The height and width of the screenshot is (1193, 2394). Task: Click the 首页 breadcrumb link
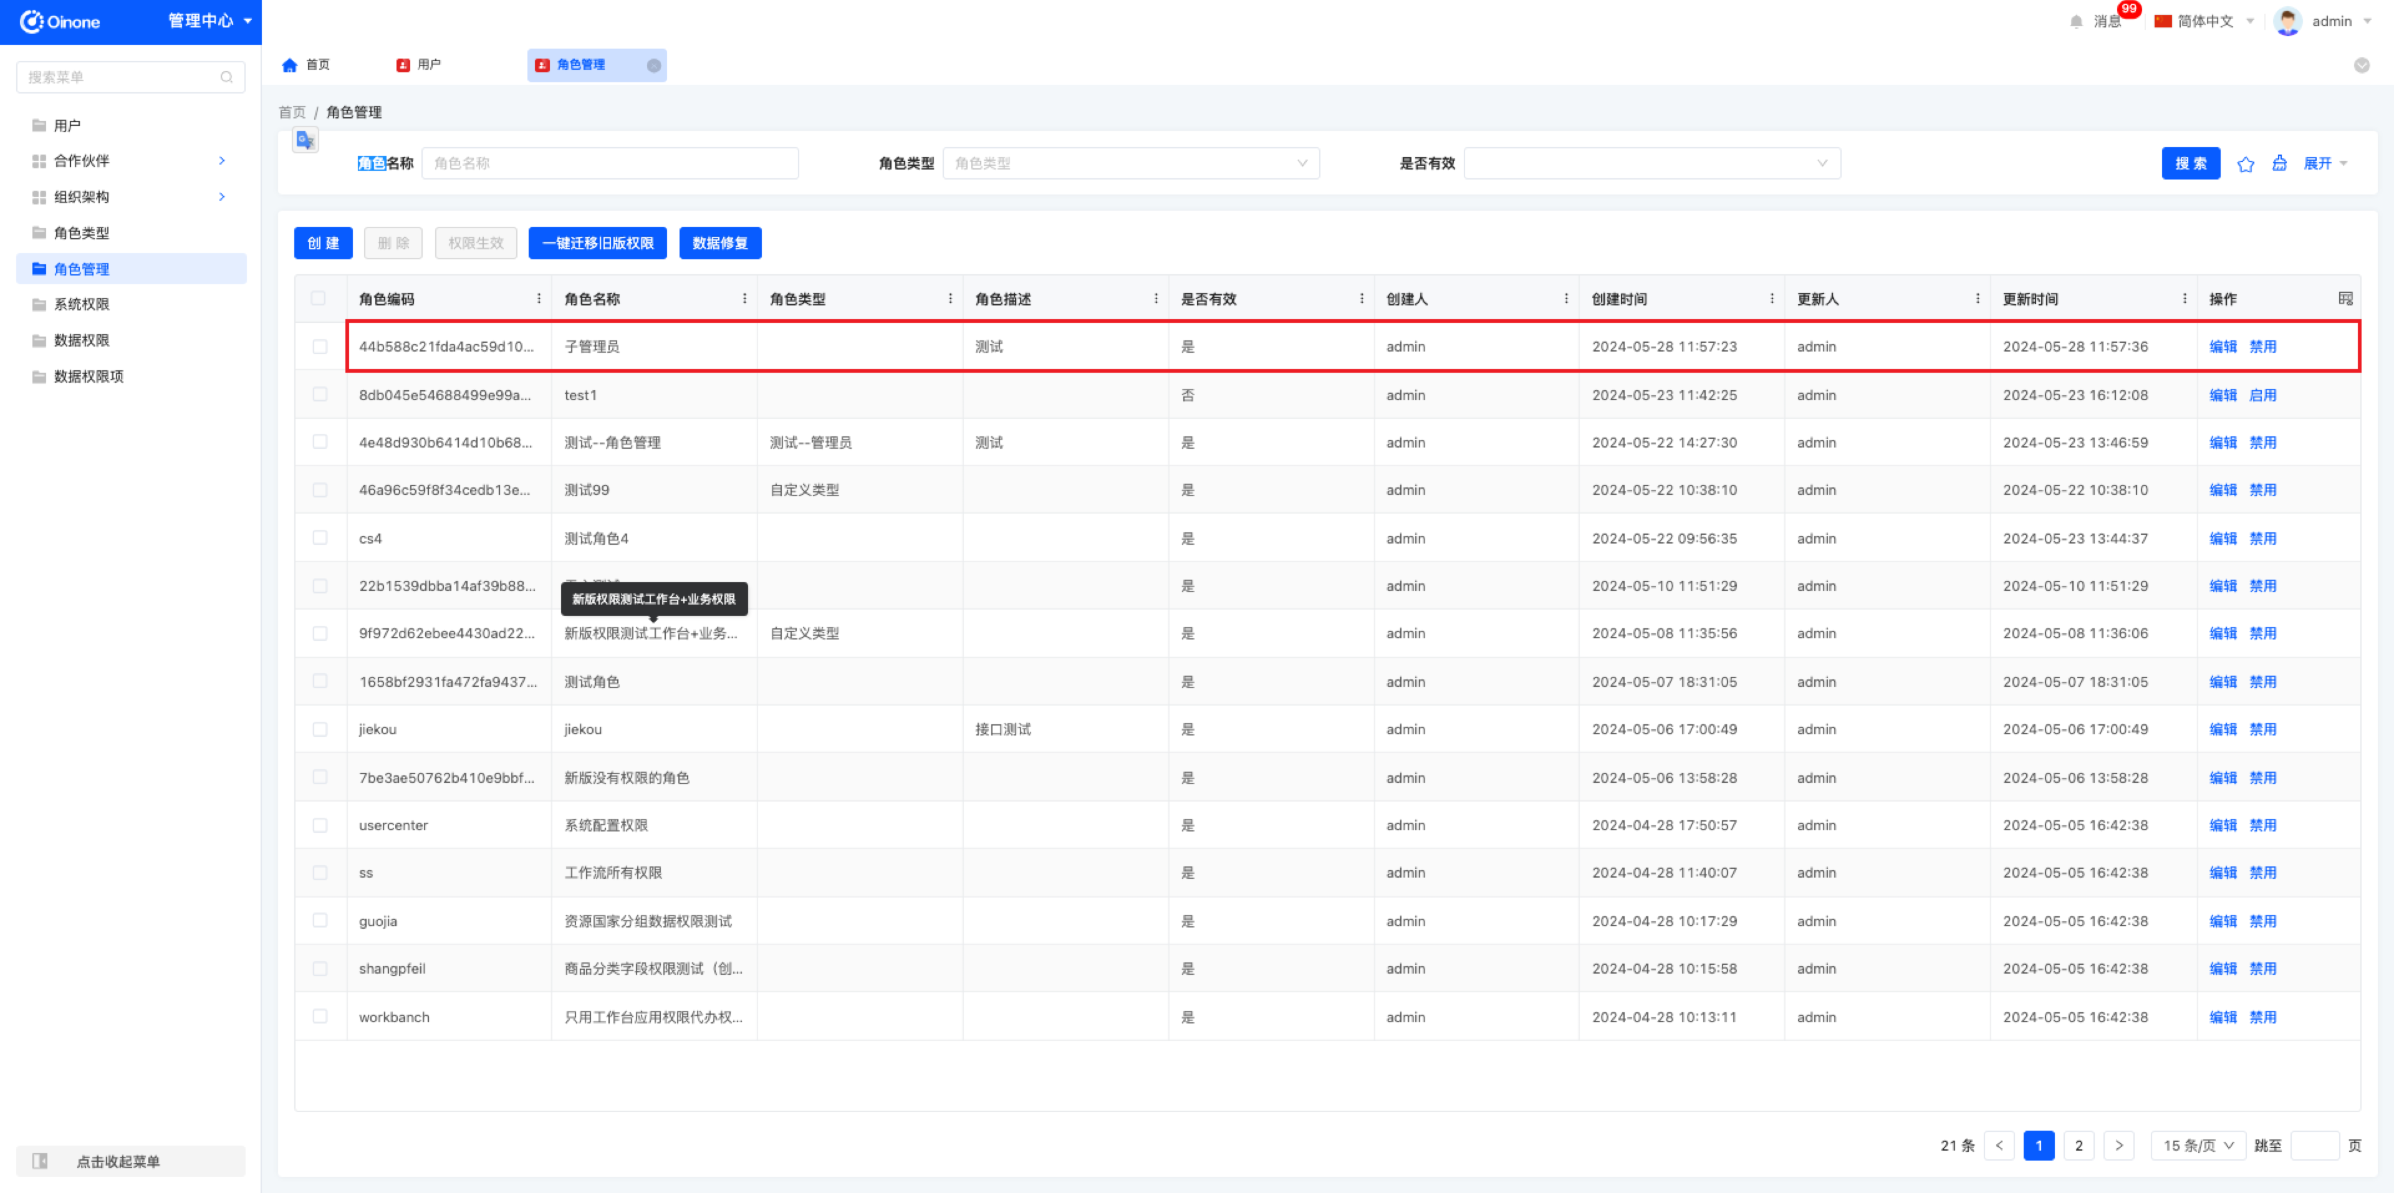(292, 112)
